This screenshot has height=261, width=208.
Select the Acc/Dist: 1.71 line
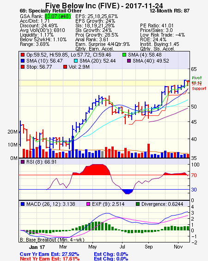point(35,21)
